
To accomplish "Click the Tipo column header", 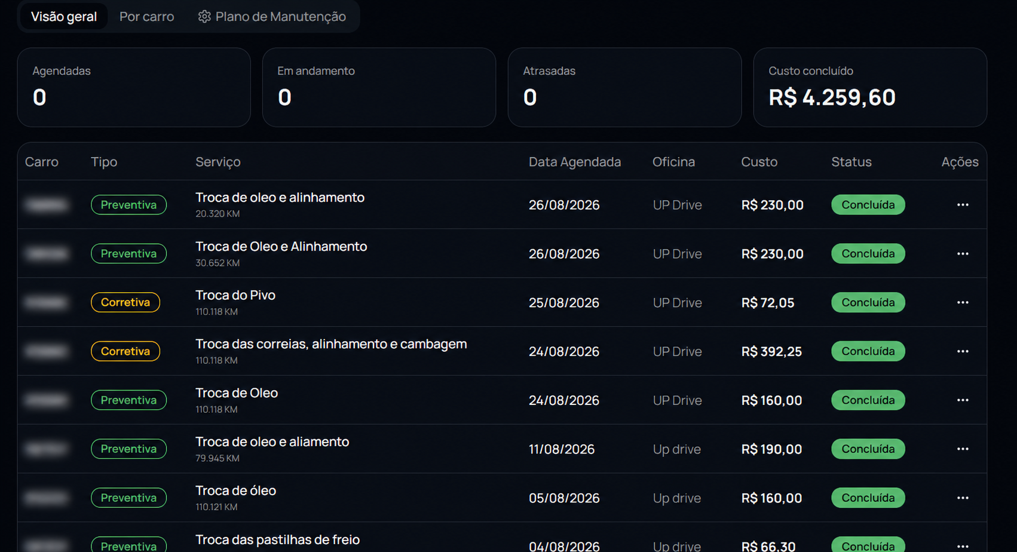I will click(x=104, y=162).
